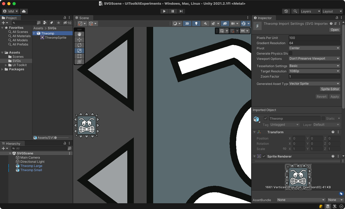Toggle scene visibility hidden-objects button
The height and width of the screenshot is (209, 345).
pos(225,24)
